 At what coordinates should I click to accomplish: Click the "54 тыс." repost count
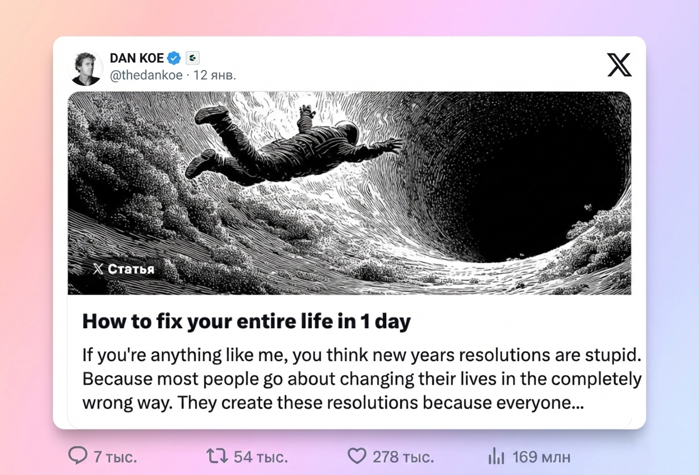click(260, 457)
